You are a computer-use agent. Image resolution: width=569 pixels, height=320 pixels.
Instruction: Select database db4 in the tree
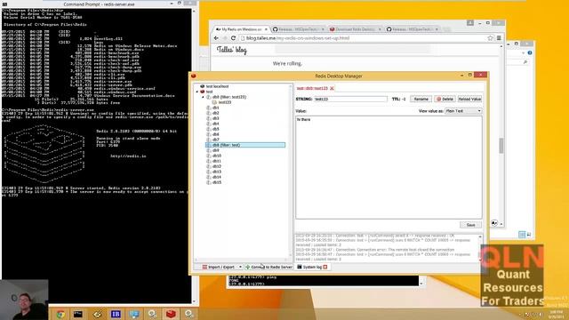[x=215, y=124]
